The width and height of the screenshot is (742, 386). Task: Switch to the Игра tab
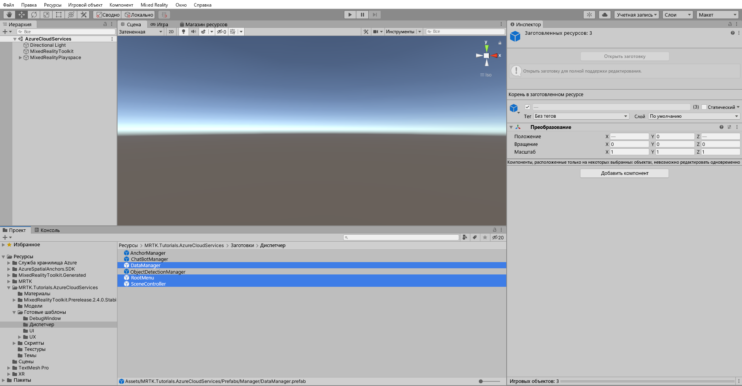point(159,24)
